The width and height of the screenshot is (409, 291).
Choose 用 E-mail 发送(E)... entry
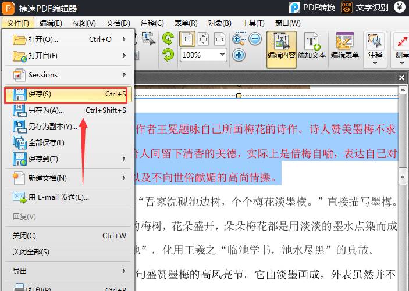tap(68, 197)
